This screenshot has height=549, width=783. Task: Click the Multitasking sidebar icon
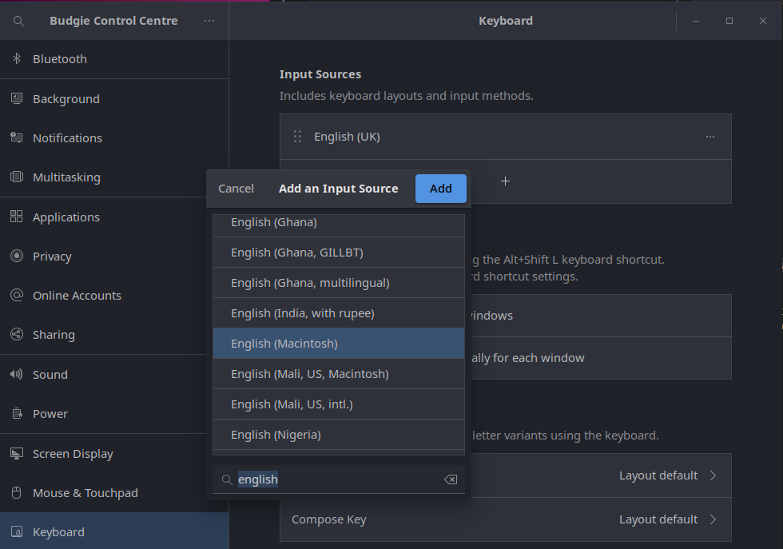16,177
